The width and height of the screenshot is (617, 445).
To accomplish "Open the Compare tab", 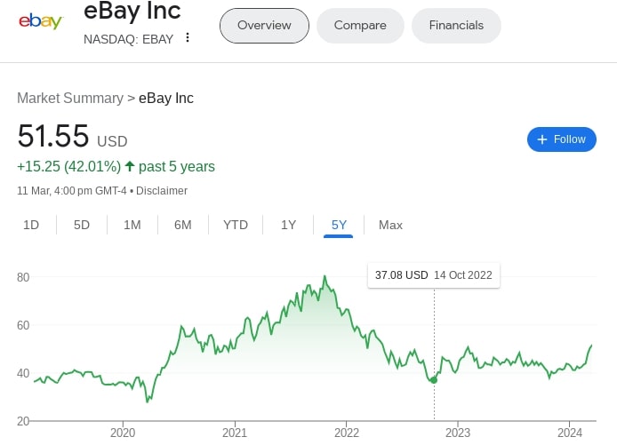I will pyautogui.click(x=360, y=25).
